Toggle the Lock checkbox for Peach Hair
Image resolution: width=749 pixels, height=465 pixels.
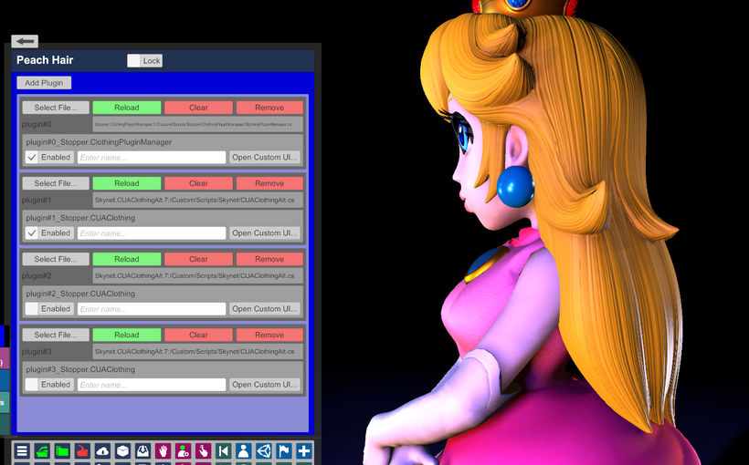(x=144, y=60)
